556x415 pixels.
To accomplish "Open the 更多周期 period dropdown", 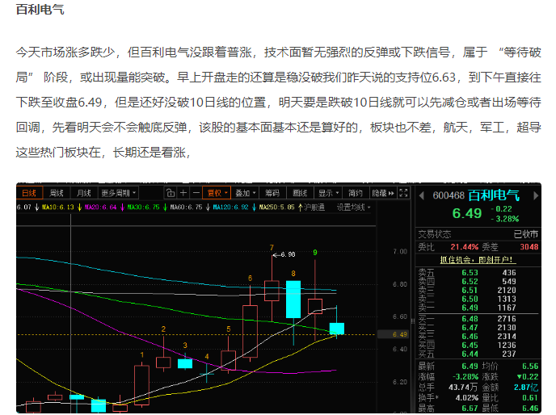I will tap(119, 193).
